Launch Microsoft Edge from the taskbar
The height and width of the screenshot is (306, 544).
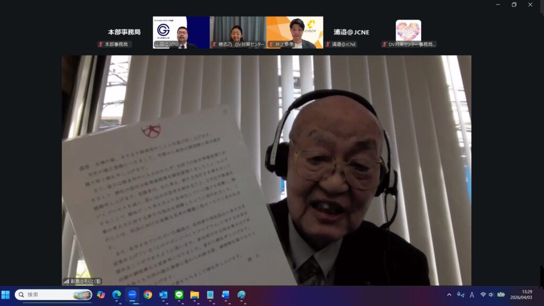click(117, 294)
